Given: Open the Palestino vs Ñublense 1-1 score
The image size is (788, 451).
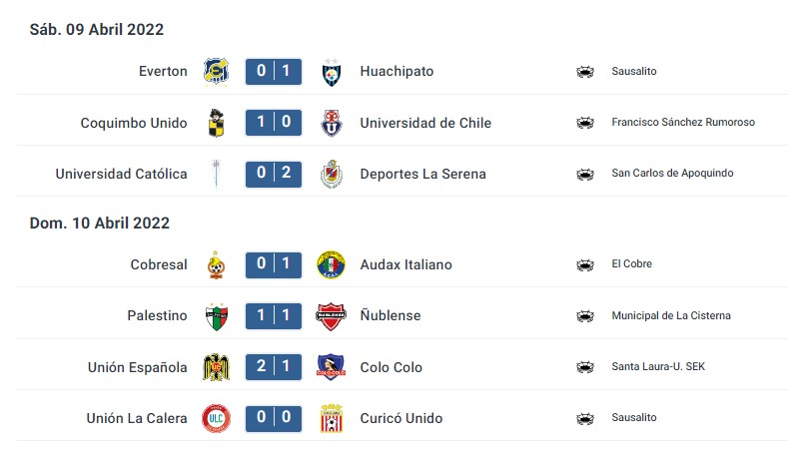Looking at the screenshot, I should click(274, 315).
